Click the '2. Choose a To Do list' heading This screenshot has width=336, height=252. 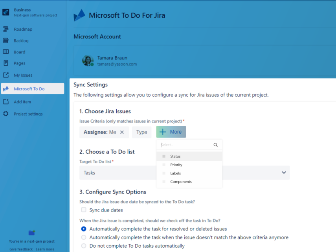[x=107, y=152]
